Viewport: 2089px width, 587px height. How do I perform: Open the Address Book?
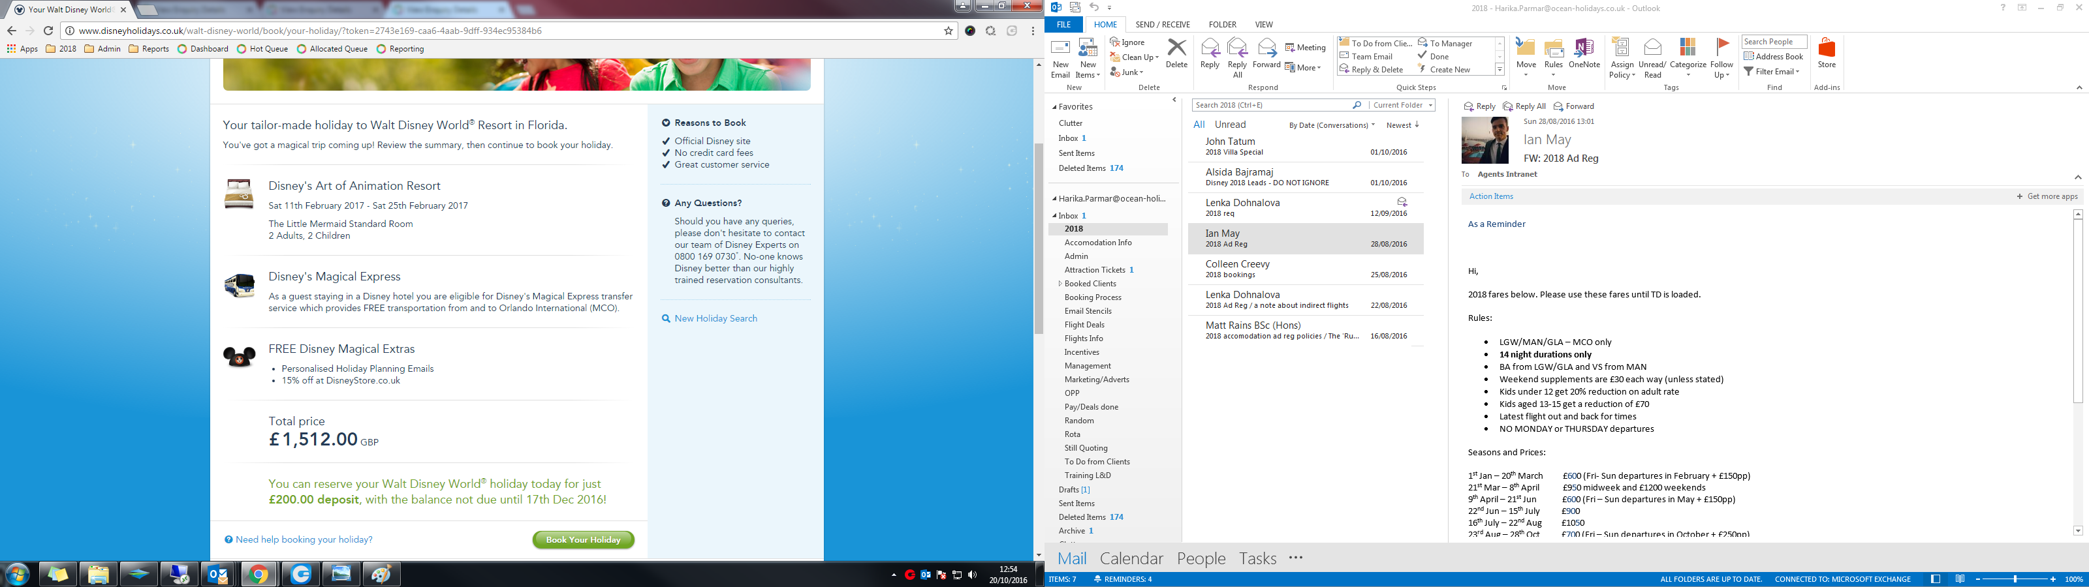pos(1774,57)
